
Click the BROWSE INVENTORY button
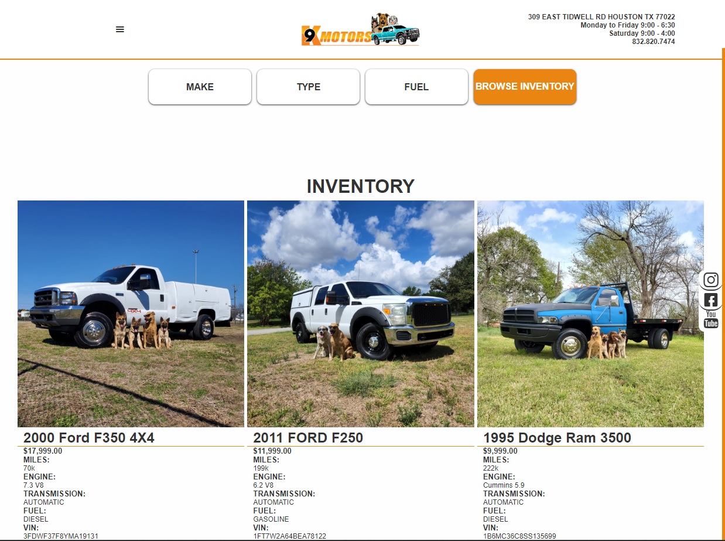pos(525,87)
